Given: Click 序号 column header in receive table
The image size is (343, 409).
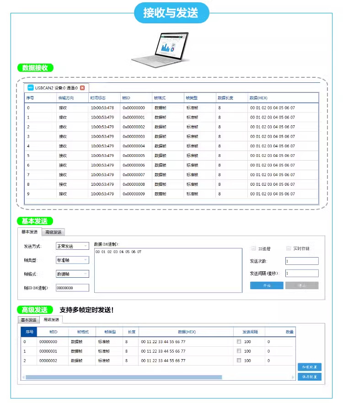Looking at the screenshot, I should pyautogui.click(x=40, y=98).
